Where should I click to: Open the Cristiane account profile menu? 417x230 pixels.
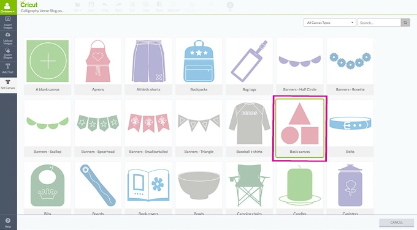point(7,7)
